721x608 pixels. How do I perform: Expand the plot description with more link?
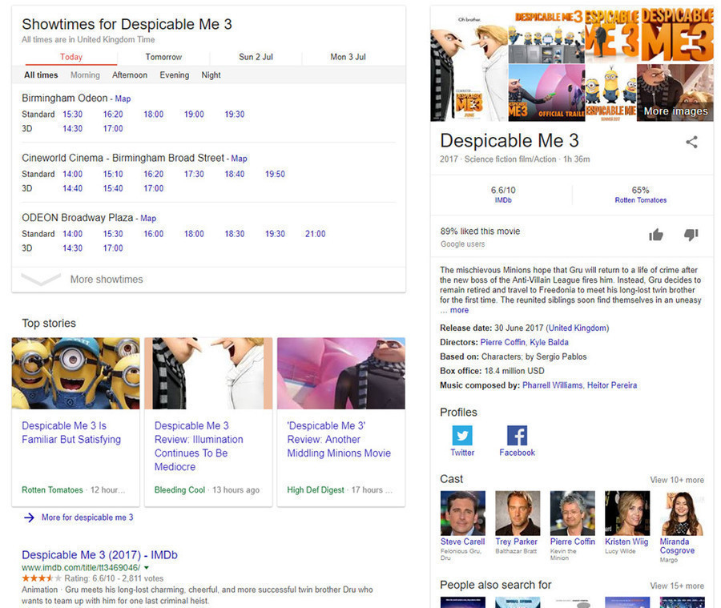coord(459,310)
